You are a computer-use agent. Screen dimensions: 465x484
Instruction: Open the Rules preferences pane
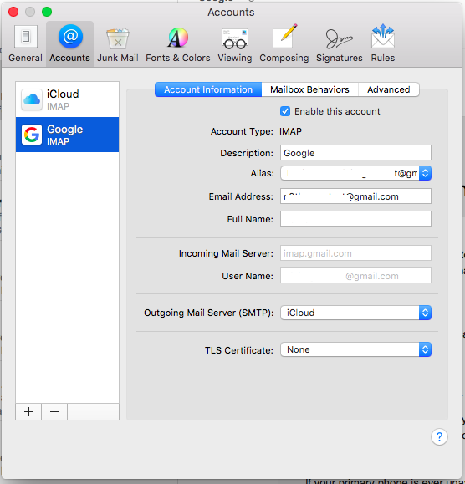pyautogui.click(x=383, y=44)
